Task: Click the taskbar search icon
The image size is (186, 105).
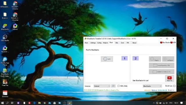Action: tap(7, 103)
